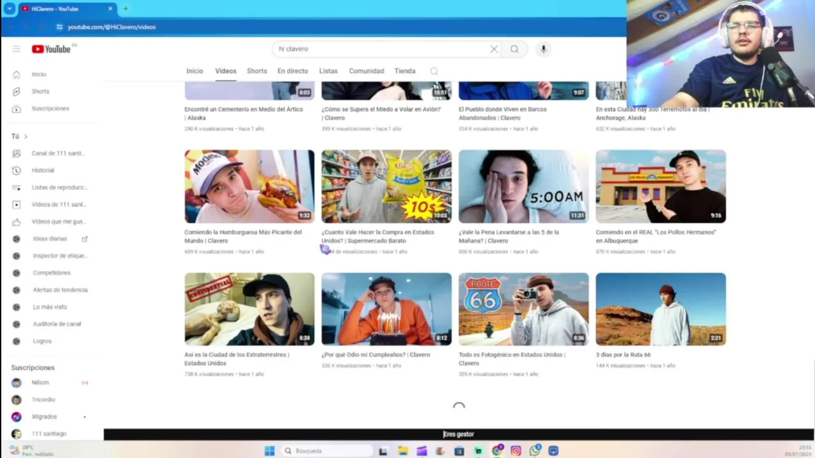Open the alien Confidential video thumbnail
This screenshot has width=815, height=458.
250,309
